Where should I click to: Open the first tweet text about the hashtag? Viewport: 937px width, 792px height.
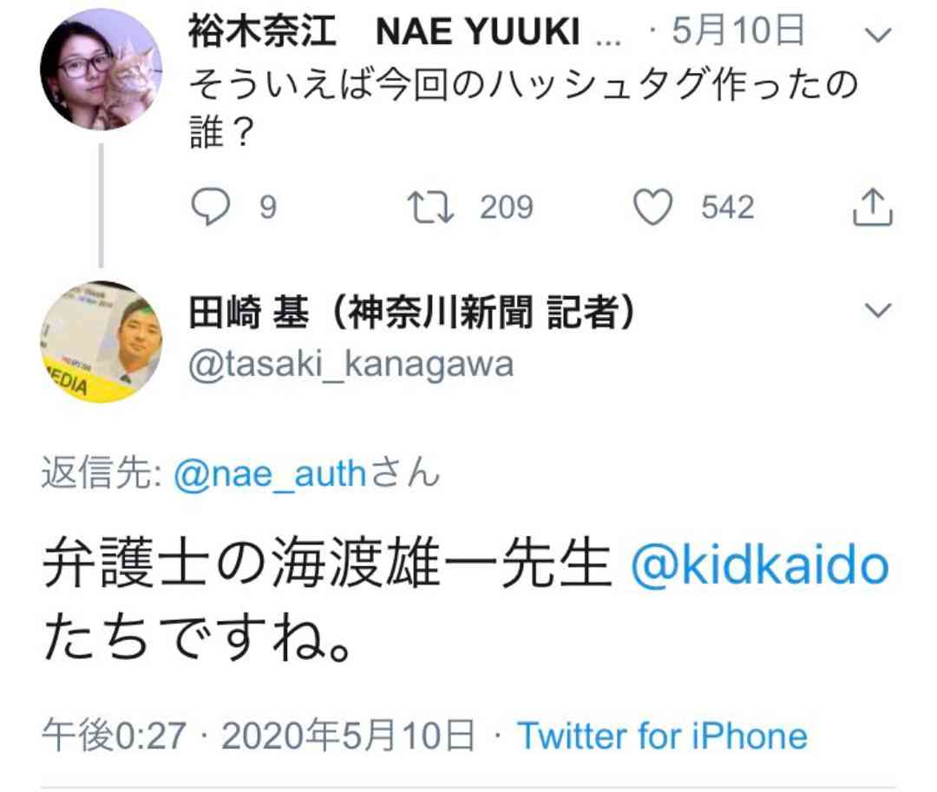523,108
